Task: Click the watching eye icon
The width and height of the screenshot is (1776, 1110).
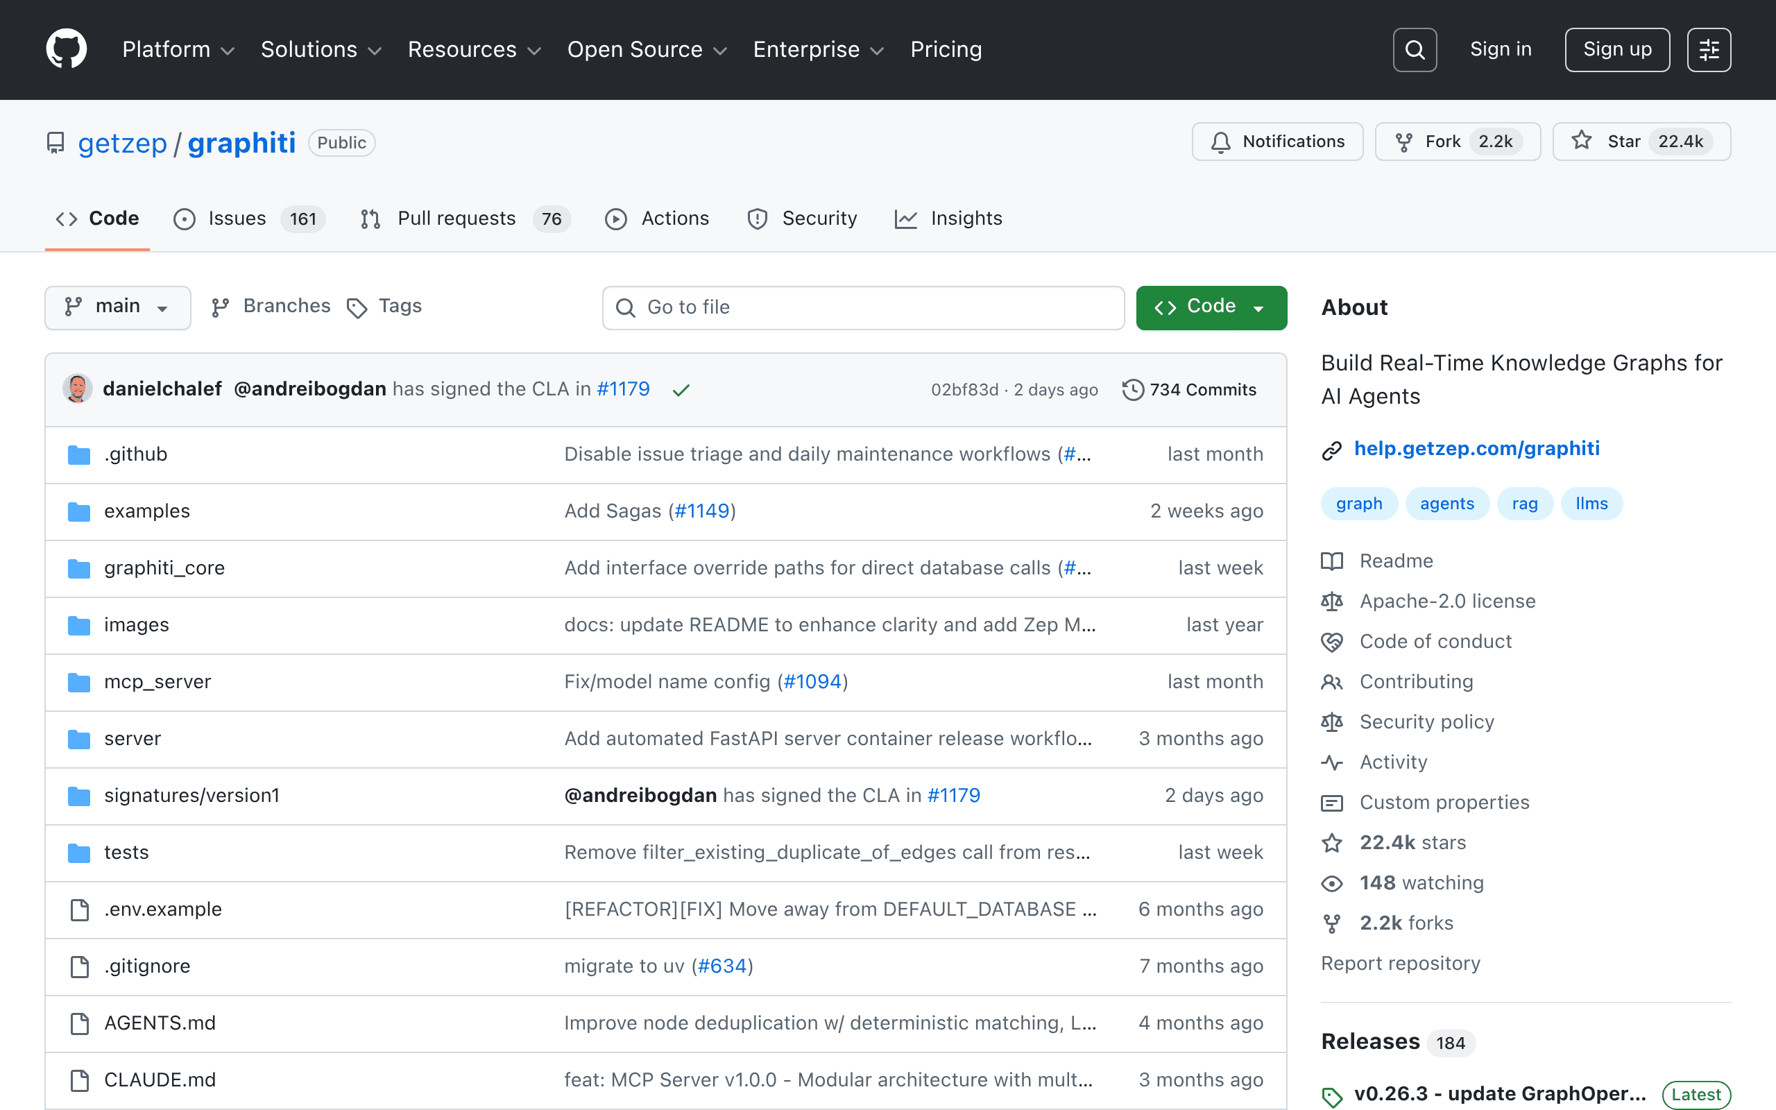Action: (1331, 884)
